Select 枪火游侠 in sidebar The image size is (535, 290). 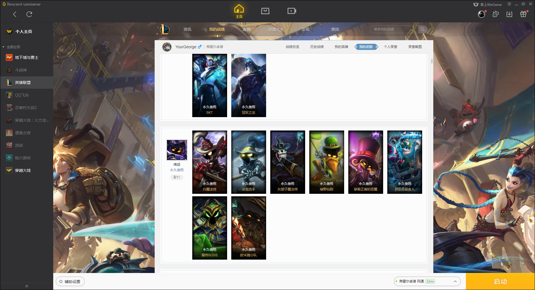pyautogui.click(x=26, y=158)
